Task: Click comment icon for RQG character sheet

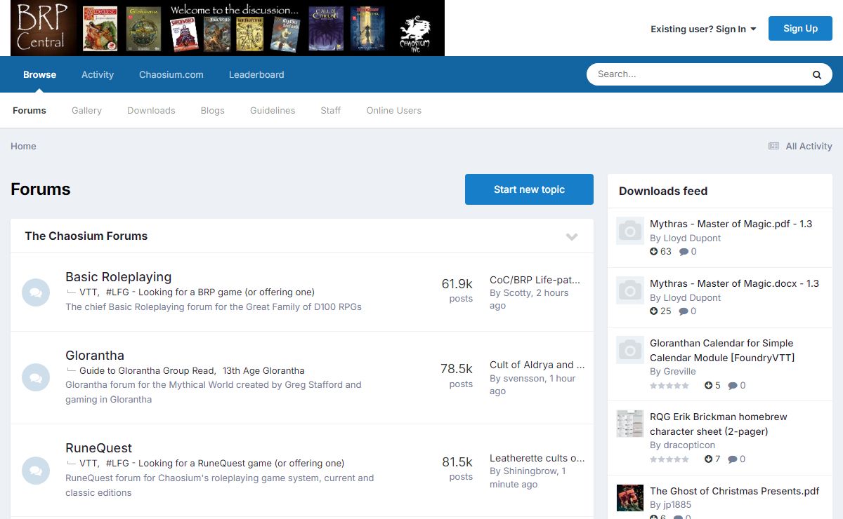Action: click(x=733, y=459)
